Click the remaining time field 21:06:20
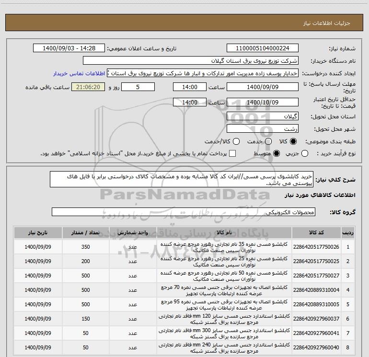369x357 pixels. click(x=88, y=87)
